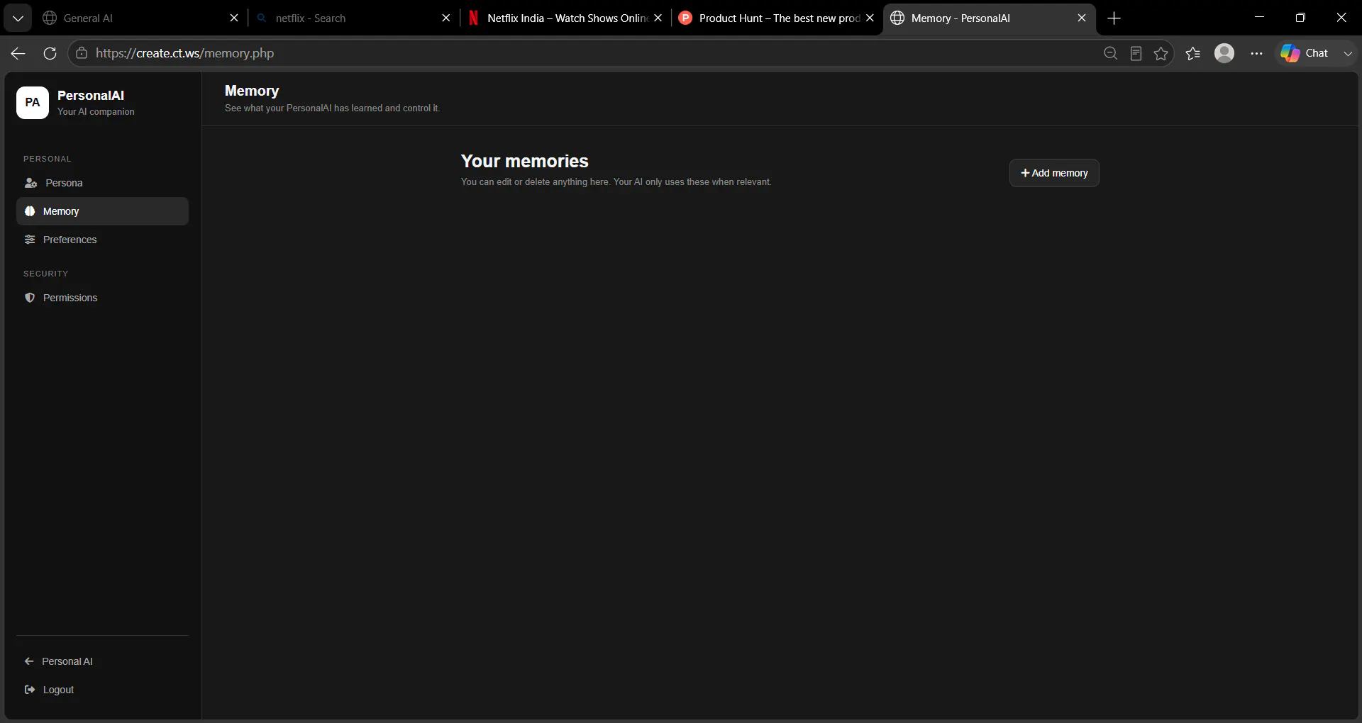View site information lock icon

[x=82, y=53]
